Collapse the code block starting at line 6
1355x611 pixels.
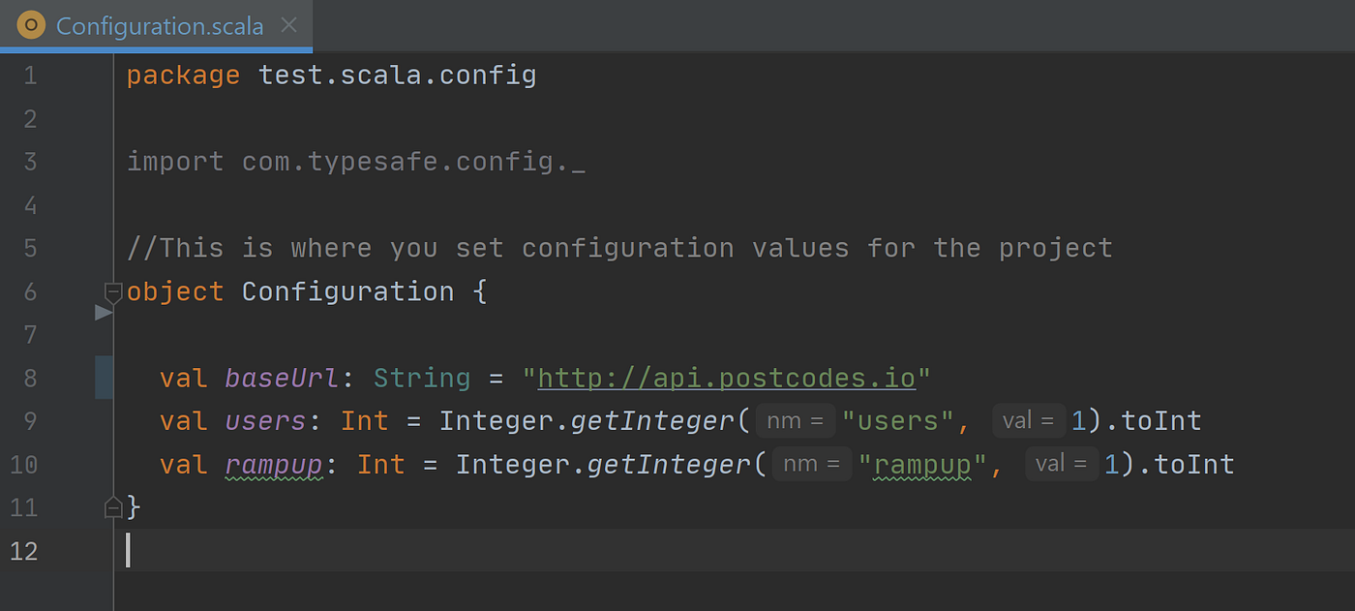[113, 290]
